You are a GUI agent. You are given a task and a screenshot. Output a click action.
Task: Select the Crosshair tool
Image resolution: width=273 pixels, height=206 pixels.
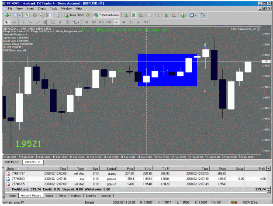pyautogui.click(x=14, y=22)
